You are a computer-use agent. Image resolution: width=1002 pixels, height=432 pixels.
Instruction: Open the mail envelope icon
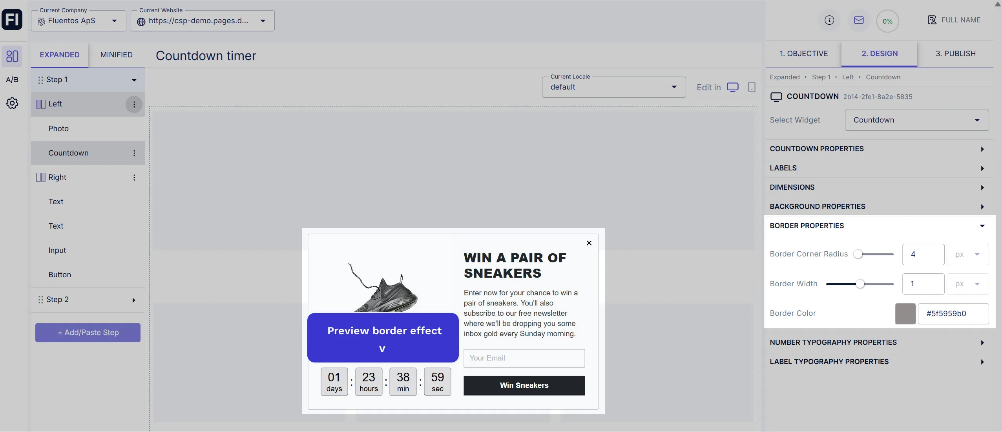859,20
